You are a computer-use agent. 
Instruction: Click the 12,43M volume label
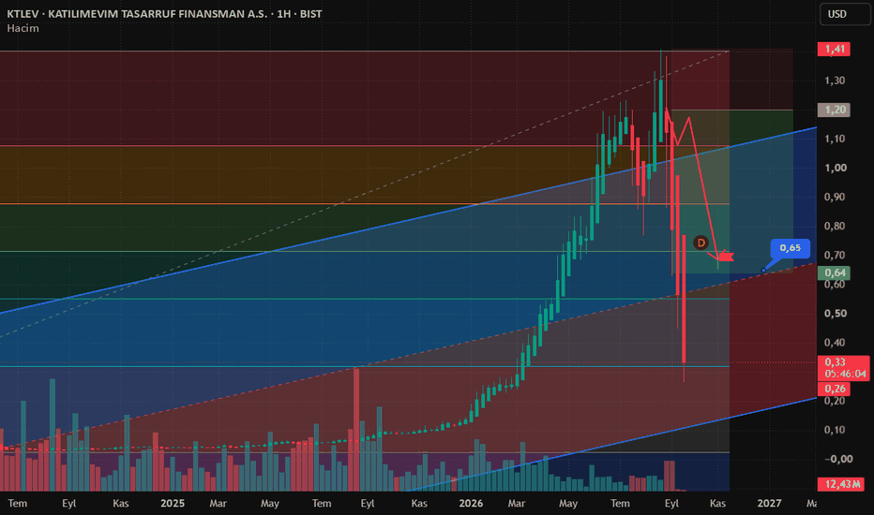(x=841, y=484)
